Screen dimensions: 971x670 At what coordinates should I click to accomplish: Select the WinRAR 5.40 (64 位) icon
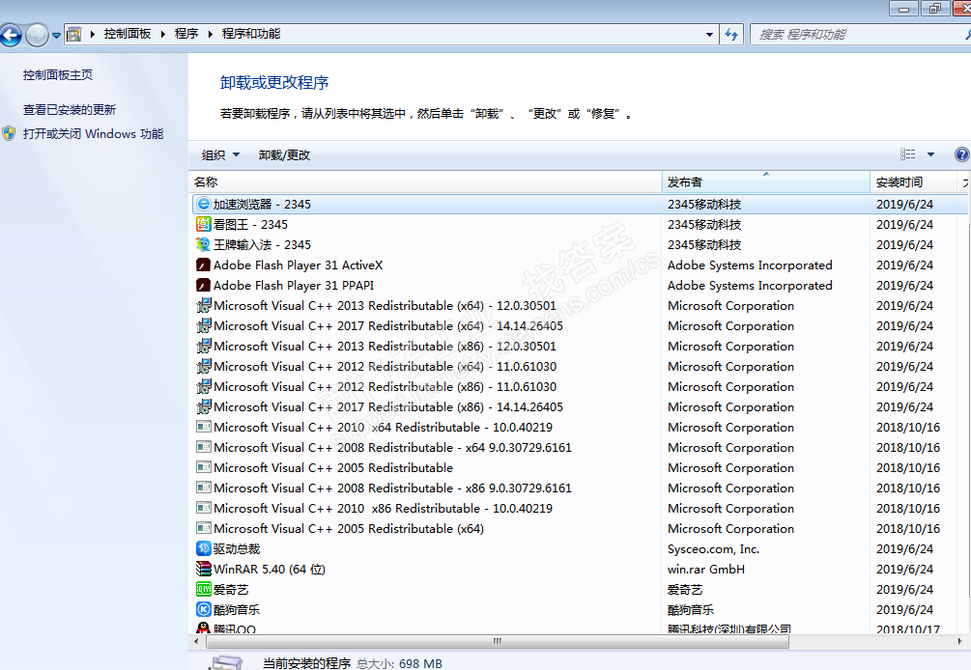pyautogui.click(x=204, y=570)
